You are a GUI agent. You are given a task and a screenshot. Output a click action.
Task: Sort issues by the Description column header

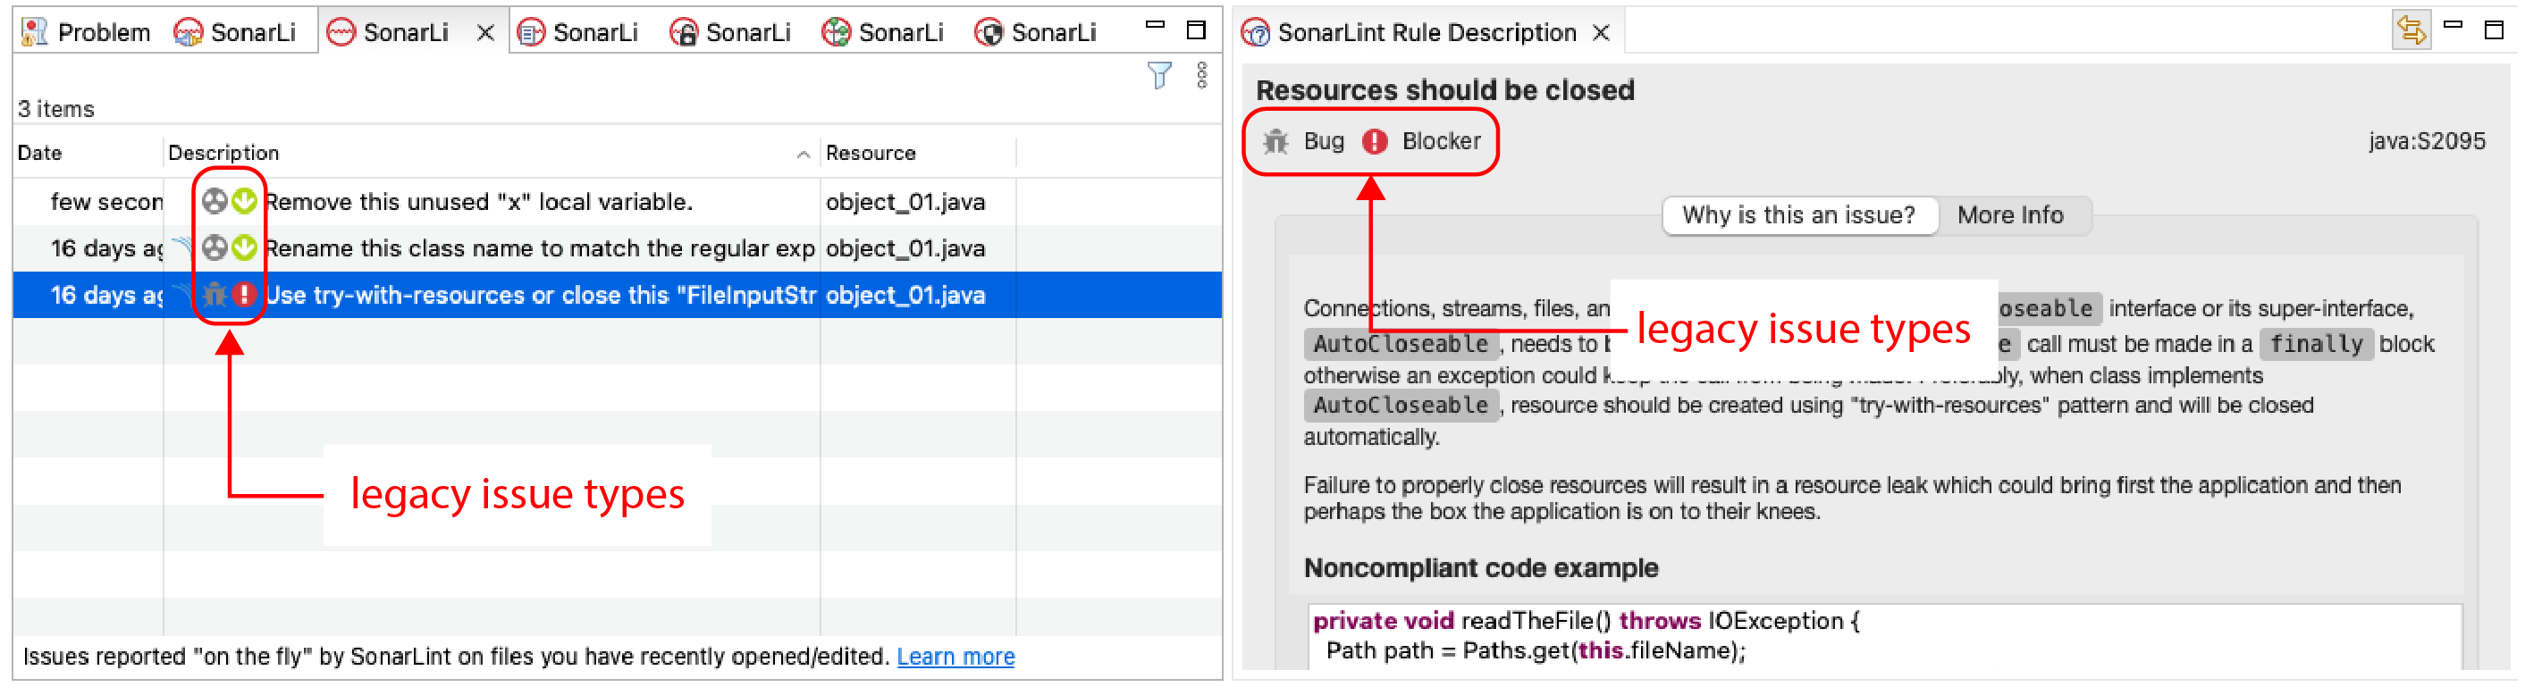click(x=491, y=153)
